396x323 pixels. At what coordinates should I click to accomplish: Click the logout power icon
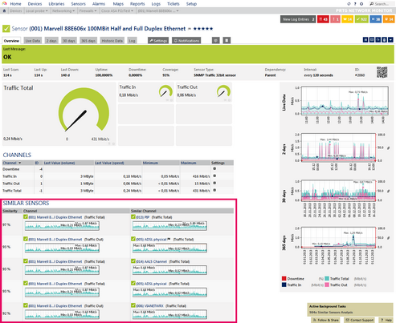361,4
